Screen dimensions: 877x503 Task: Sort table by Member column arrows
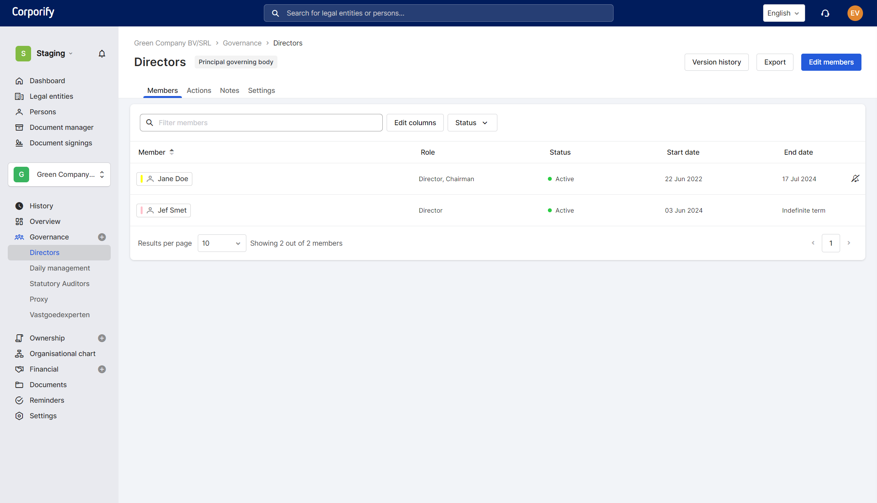point(172,152)
